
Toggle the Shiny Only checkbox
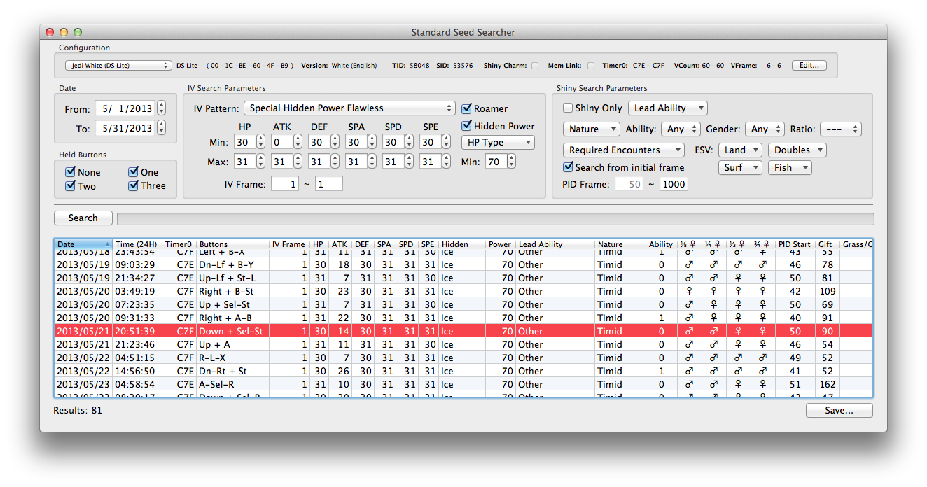coord(568,108)
